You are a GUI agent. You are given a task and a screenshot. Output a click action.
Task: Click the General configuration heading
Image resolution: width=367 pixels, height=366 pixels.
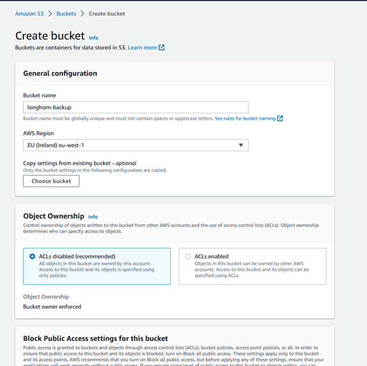pyautogui.click(x=60, y=73)
